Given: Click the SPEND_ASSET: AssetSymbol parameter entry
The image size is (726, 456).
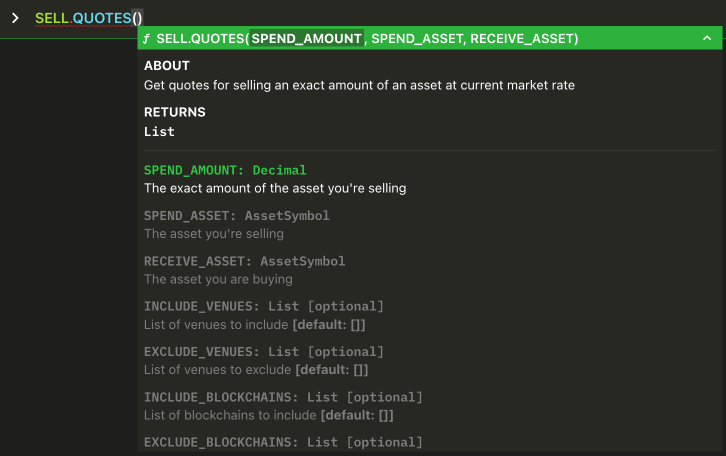Looking at the screenshot, I should coord(236,216).
